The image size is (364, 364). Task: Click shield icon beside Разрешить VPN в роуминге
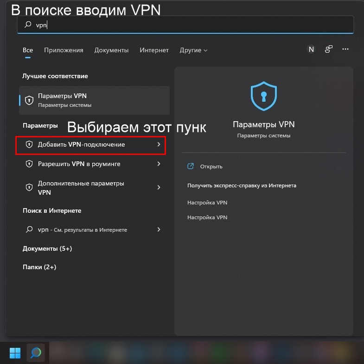29,164
